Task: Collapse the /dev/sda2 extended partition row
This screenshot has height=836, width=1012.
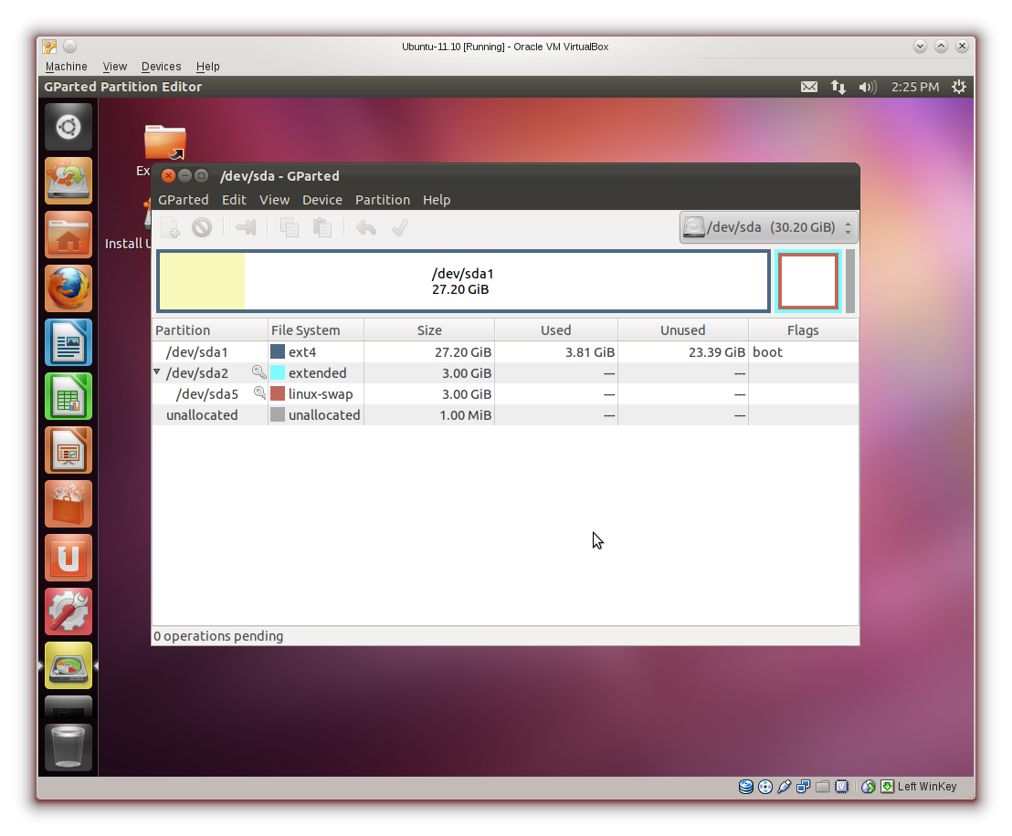Action: tap(157, 372)
